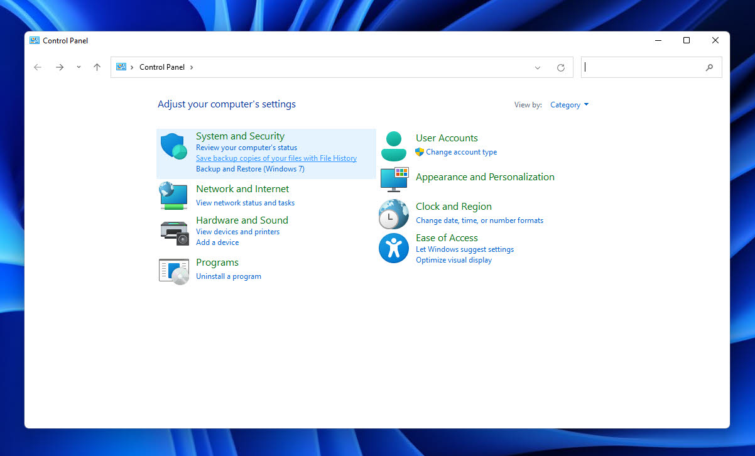Viewport: 755px width, 456px height.
Task: Open the Network and Internet globe icon
Action: (x=173, y=195)
